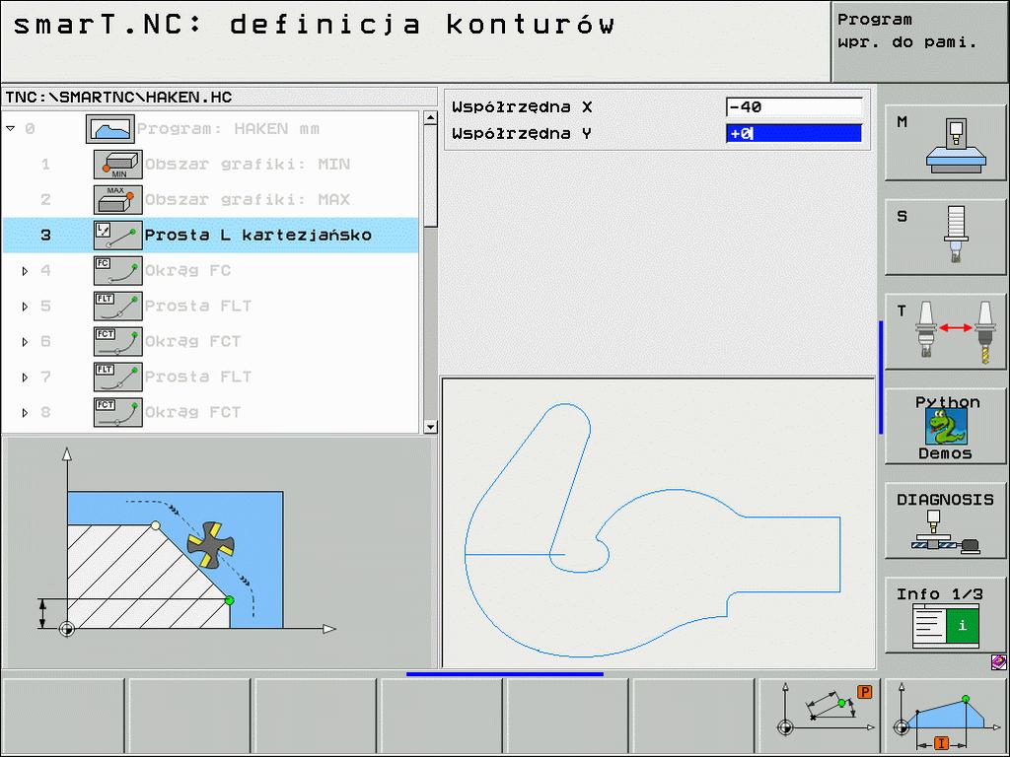This screenshot has width=1010, height=757.
Task: Expand row 8 Okrąg FCT
Action: pyautogui.click(x=25, y=413)
